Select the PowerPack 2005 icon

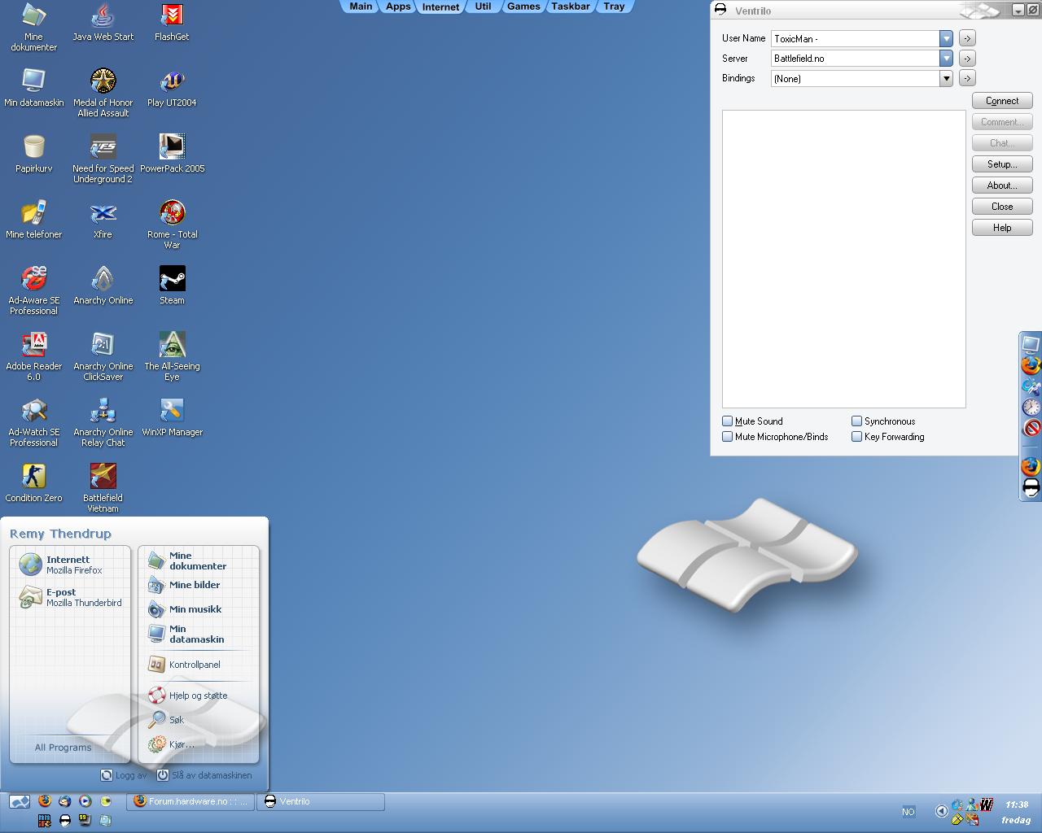tap(172, 153)
